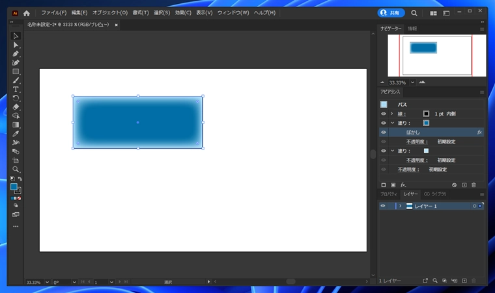This screenshot has width=495, height=293.
Task: Switch to CC ライブラリ tab
Action: [x=435, y=194]
